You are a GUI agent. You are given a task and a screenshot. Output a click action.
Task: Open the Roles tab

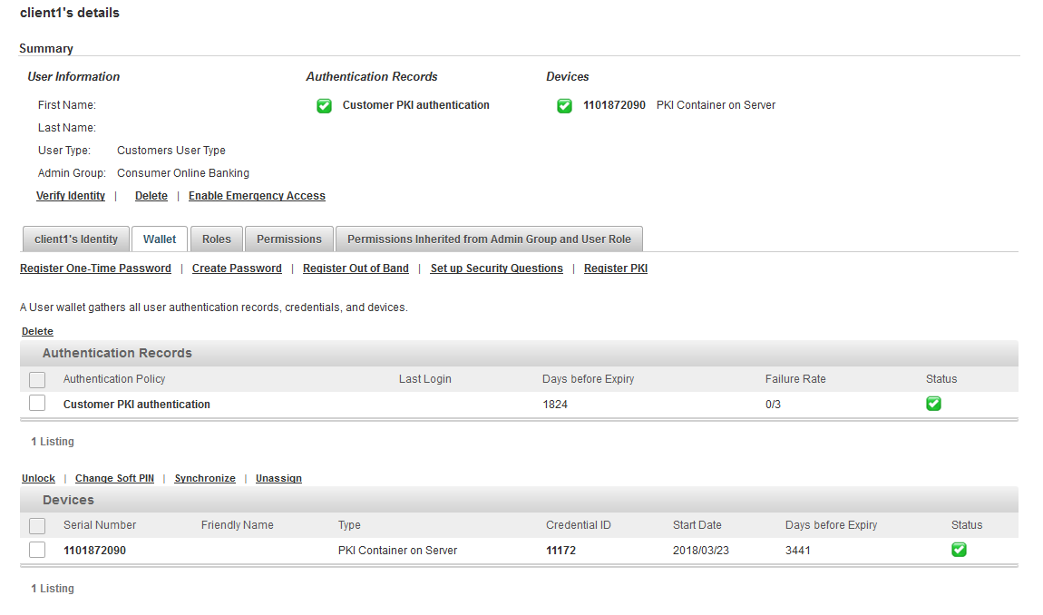pyautogui.click(x=216, y=239)
